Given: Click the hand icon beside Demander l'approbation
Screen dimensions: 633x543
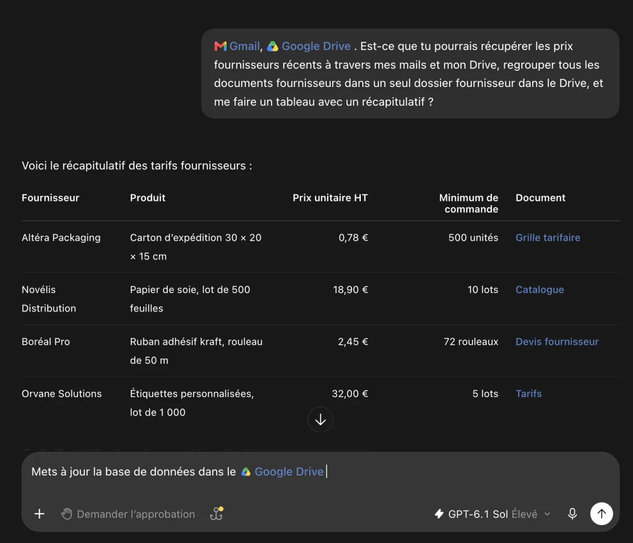Looking at the screenshot, I should click(66, 514).
